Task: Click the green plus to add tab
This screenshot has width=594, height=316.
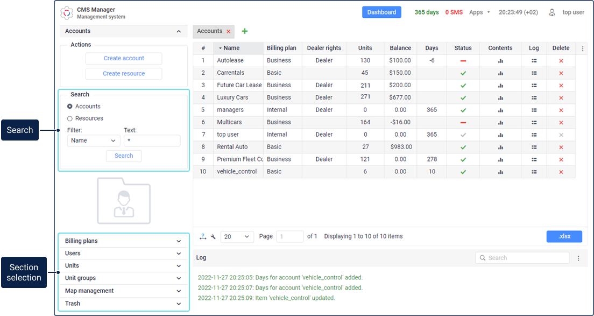Action: click(245, 31)
